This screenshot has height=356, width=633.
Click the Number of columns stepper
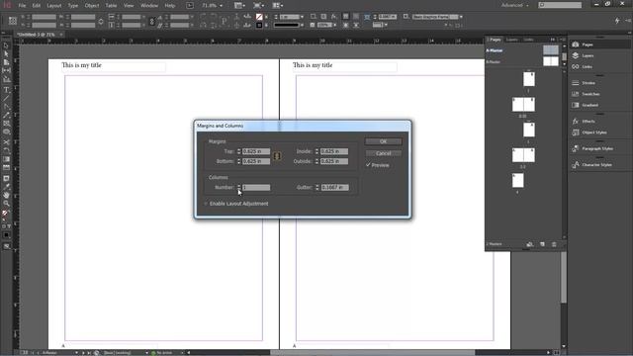239,187
